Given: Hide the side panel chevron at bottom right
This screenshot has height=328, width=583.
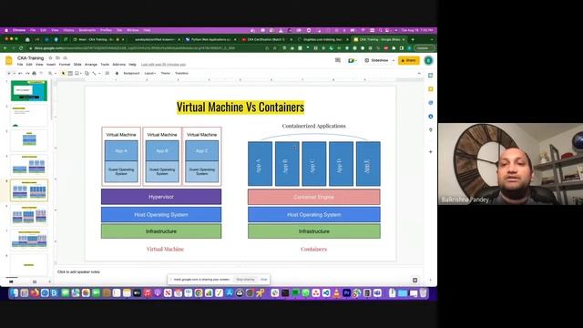Looking at the screenshot, I should pyautogui.click(x=431, y=280).
